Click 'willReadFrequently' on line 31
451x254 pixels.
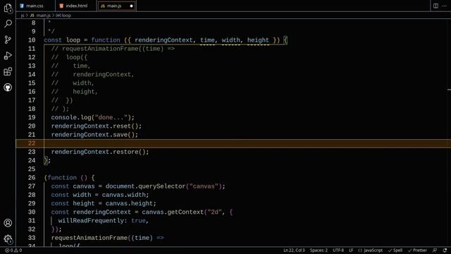91,221
